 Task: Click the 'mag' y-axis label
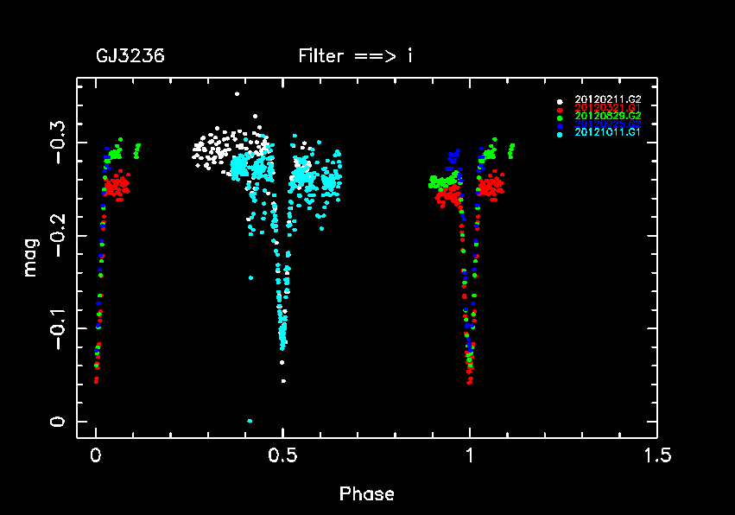[x=30, y=258]
